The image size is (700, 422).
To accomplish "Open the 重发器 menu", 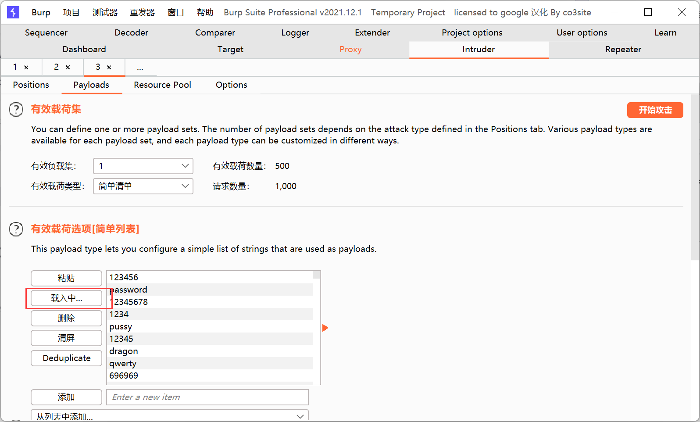I will coord(143,12).
